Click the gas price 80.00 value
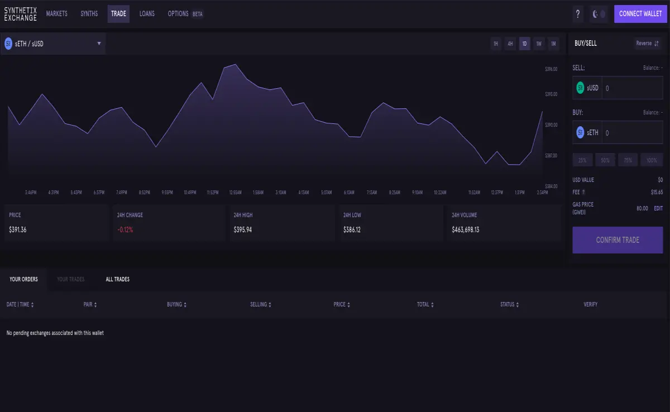Viewport: 670px width, 412px height. click(642, 208)
